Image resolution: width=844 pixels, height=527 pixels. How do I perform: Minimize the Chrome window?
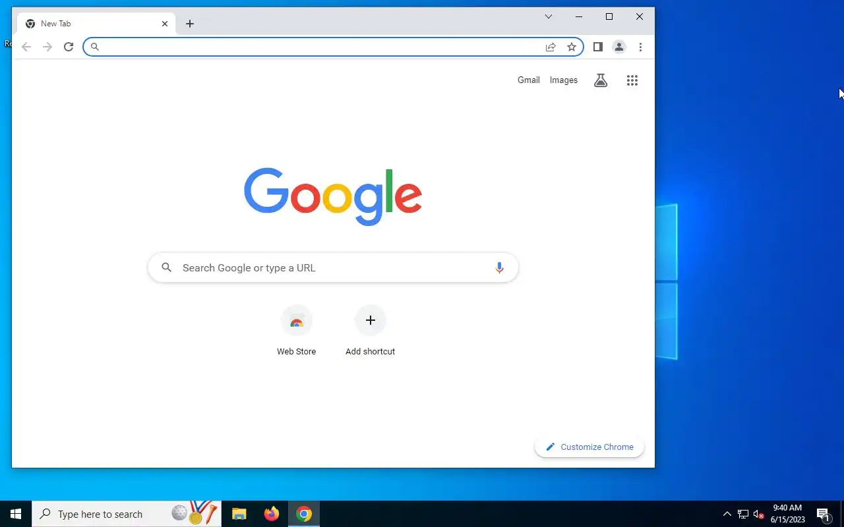click(x=579, y=16)
